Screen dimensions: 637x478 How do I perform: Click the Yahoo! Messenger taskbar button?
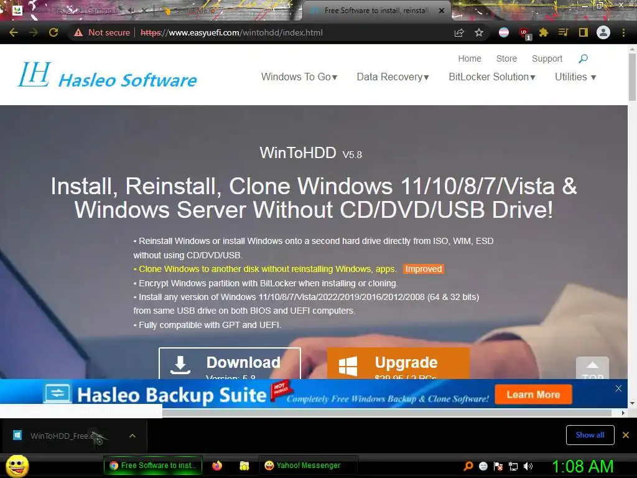point(308,466)
